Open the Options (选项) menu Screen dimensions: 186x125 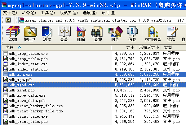coord(90,13)
